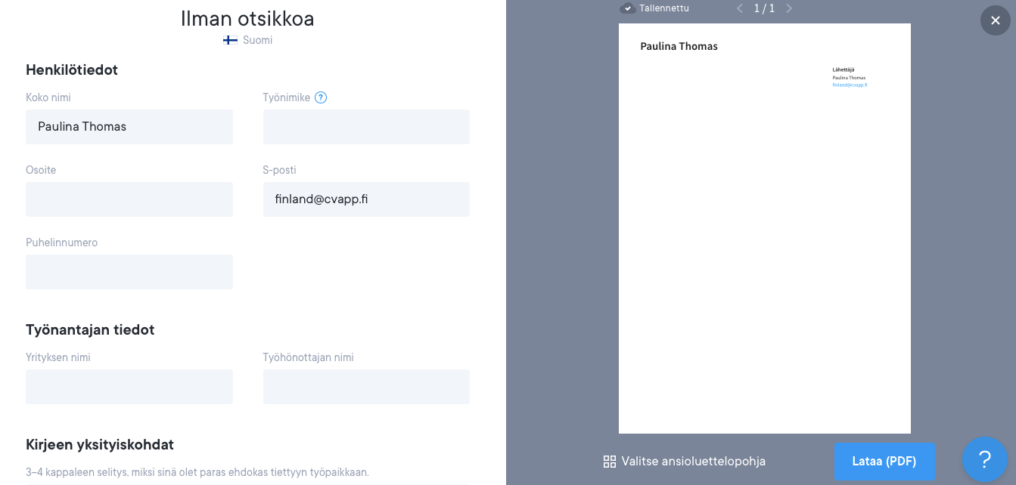
Task: Click the Työhönottajan nimi field
Action: tap(366, 387)
